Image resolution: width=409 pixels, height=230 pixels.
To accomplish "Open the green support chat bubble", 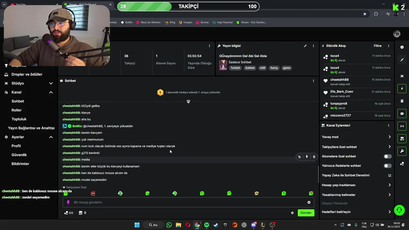I will click(399, 210).
